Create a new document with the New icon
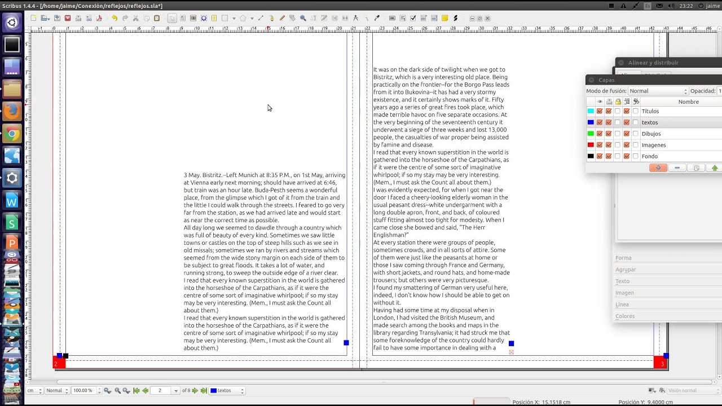The width and height of the screenshot is (722, 406). point(33,18)
